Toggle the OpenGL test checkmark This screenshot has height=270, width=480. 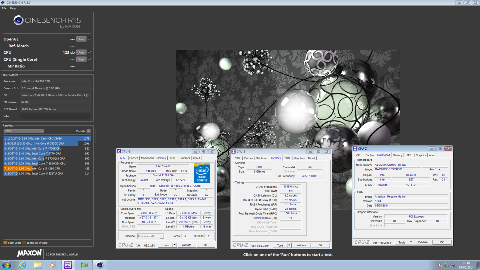pyautogui.click(x=89, y=39)
